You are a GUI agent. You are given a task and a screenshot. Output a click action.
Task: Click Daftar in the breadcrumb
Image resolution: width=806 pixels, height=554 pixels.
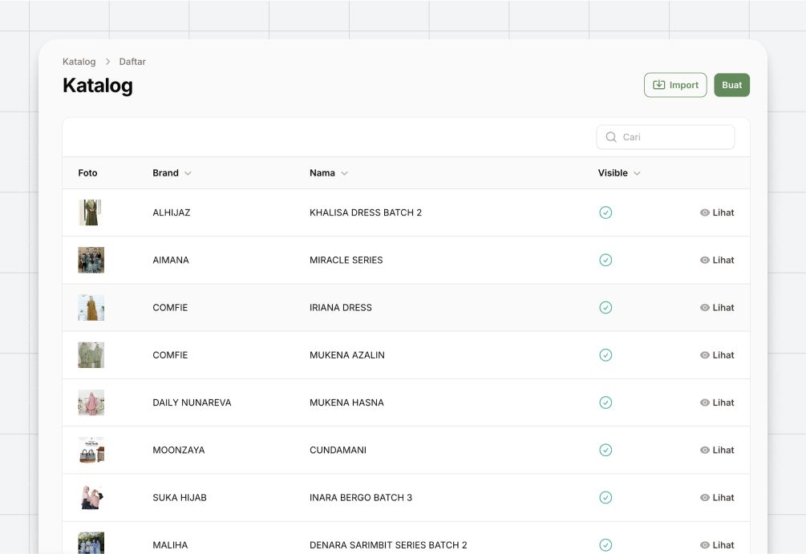pyautogui.click(x=132, y=62)
